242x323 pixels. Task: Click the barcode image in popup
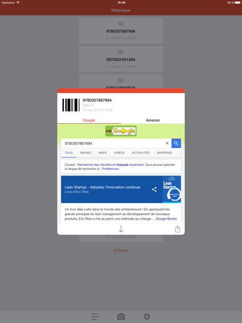coord(71,105)
